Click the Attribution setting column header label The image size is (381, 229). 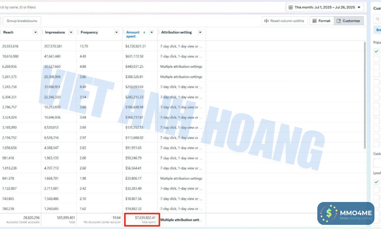(x=177, y=32)
